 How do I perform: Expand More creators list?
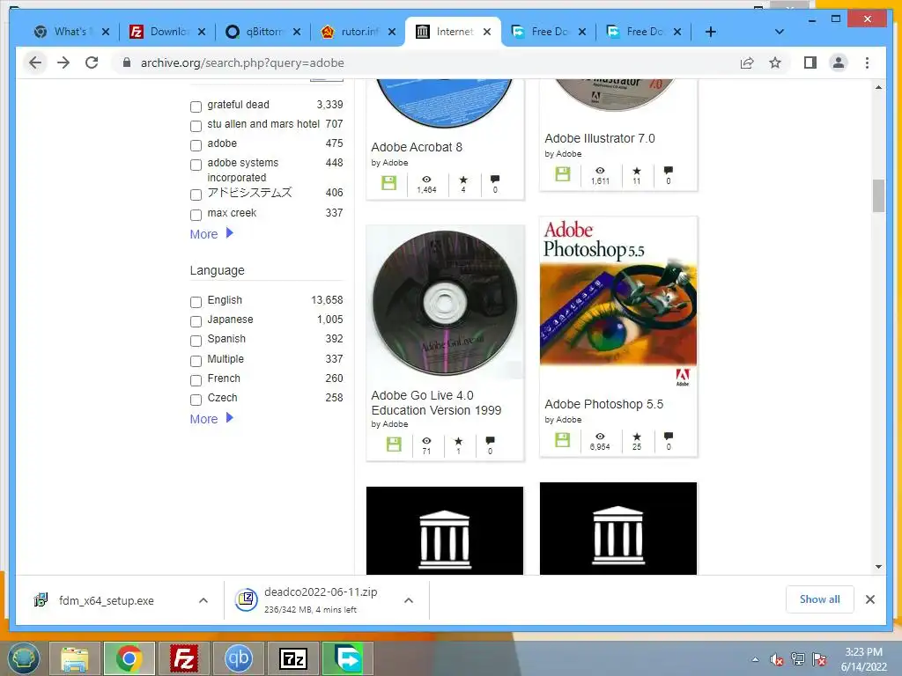tap(211, 234)
